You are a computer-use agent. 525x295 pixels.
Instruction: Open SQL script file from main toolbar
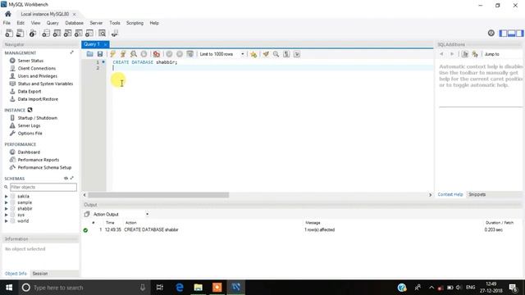(20, 33)
